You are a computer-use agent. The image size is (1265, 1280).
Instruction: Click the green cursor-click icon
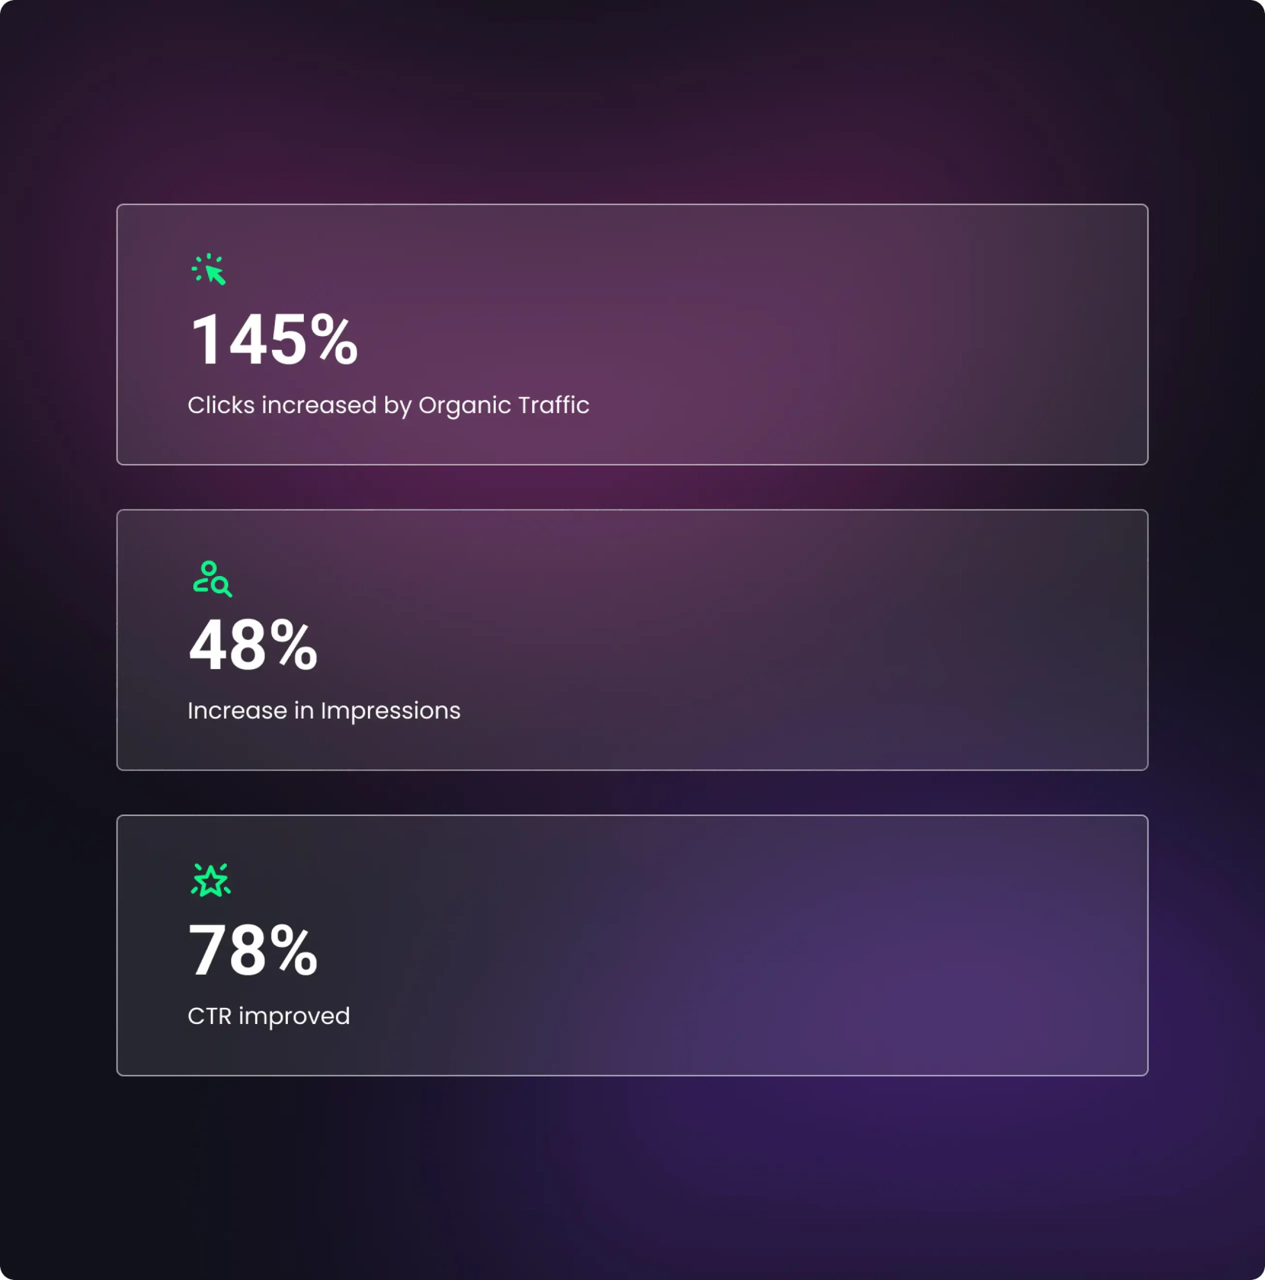coord(209,269)
